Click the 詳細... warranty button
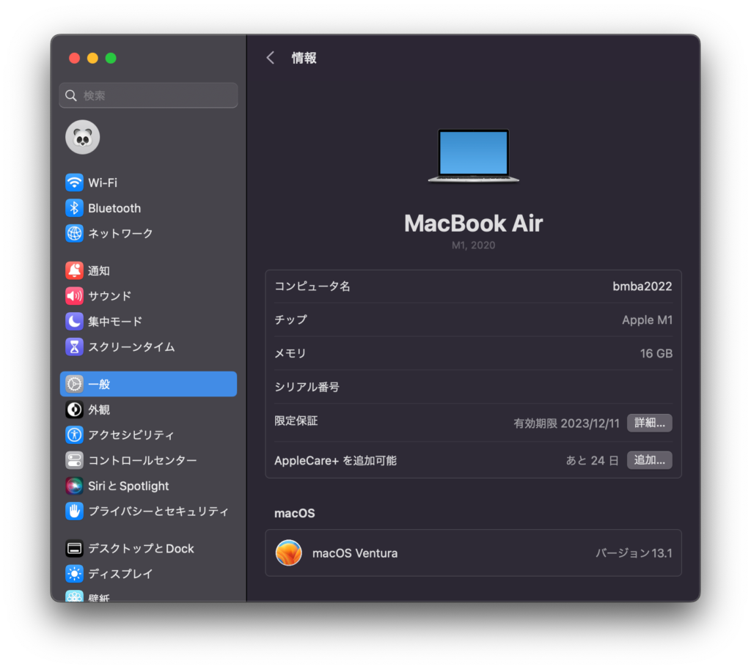 tap(650, 423)
